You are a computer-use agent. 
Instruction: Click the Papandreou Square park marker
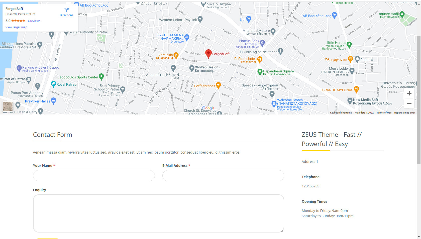click(x=260, y=72)
